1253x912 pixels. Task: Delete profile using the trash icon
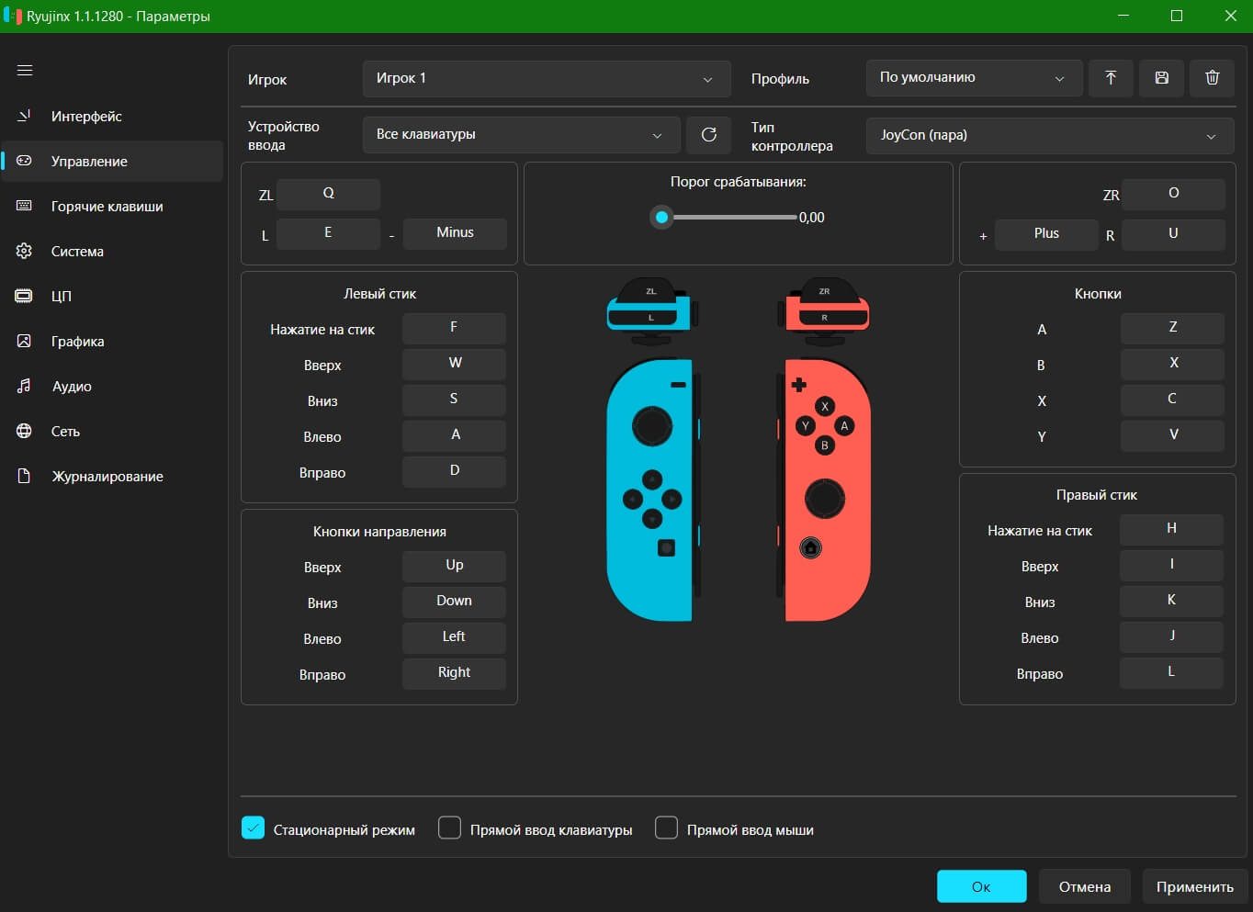click(x=1212, y=78)
